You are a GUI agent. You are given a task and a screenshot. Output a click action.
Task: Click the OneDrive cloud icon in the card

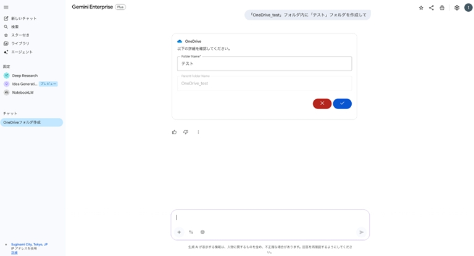tap(180, 41)
